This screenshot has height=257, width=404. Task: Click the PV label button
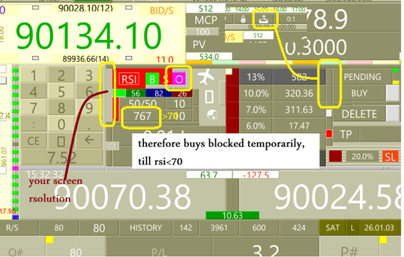click(x=199, y=45)
